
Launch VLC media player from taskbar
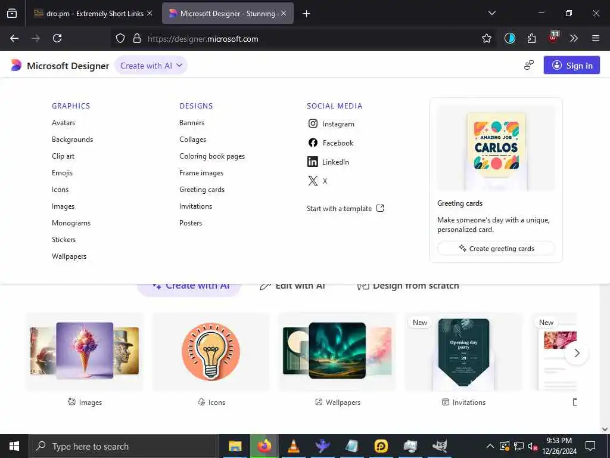click(293, 446)
